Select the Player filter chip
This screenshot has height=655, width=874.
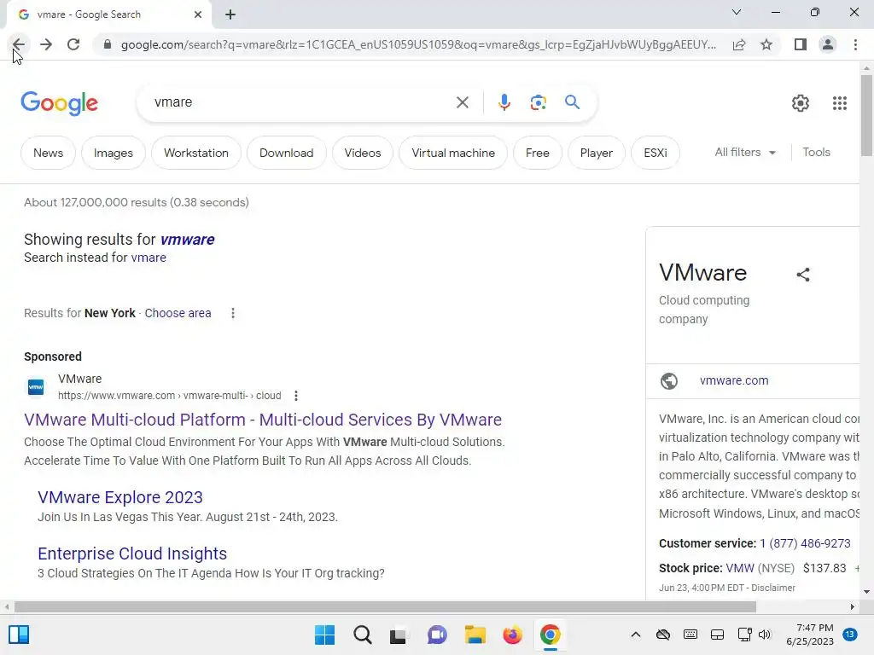click(x=596, y=153)
